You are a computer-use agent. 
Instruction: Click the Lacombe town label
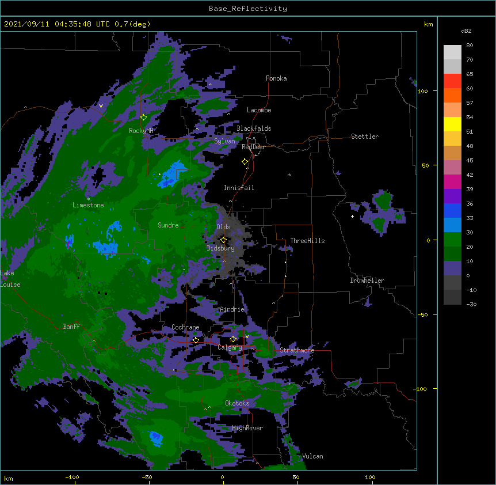[x=259, y=110]
